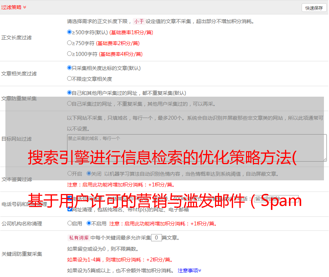Image resolution: width=329 pixels, height=277 pixels.
Task: Click the 目标网站过滤 row label
Action: tap(17, 139)
